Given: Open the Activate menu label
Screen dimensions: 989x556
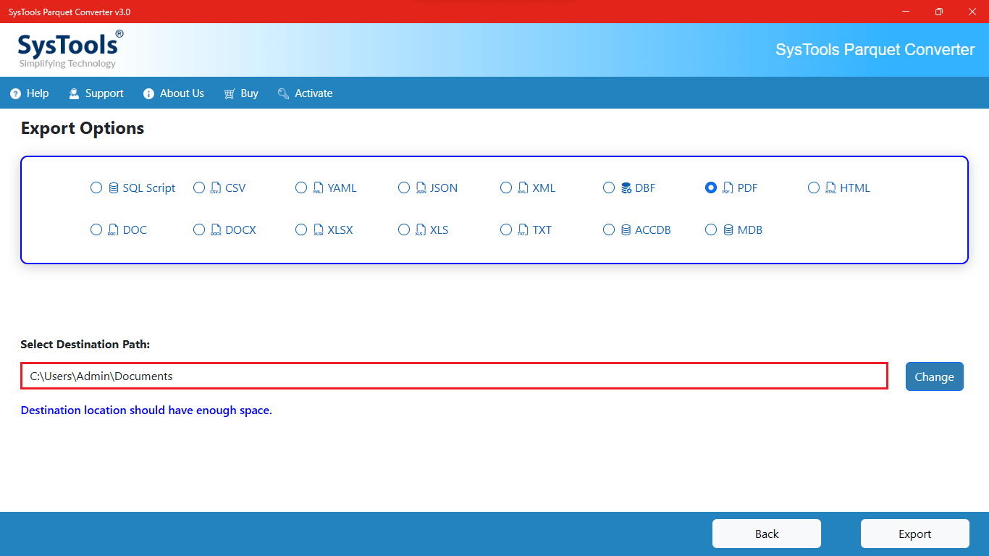Looking at the screenshot, I should tap(313, 93).
